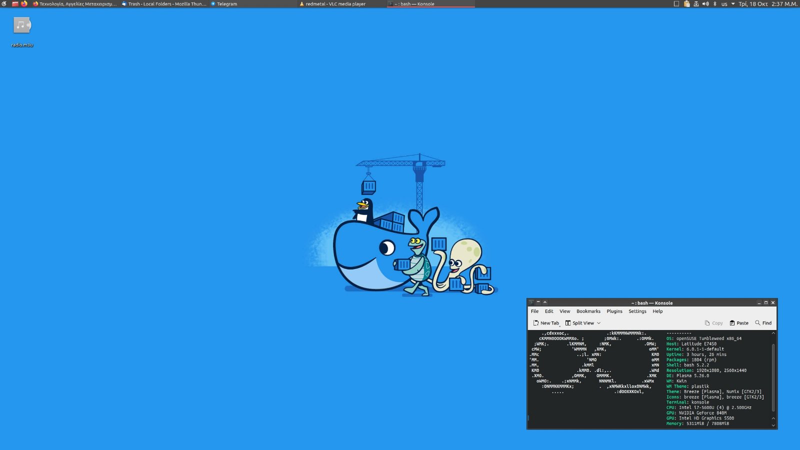Open the Edit menu in Konsole
The width and height of the screenshot is (800, 450).
(549, 311)
